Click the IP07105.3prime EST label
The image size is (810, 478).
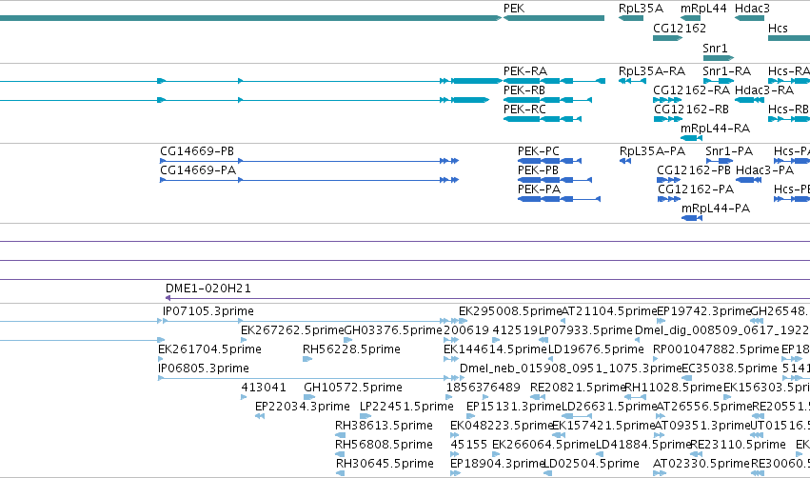(x=208, y=311)
